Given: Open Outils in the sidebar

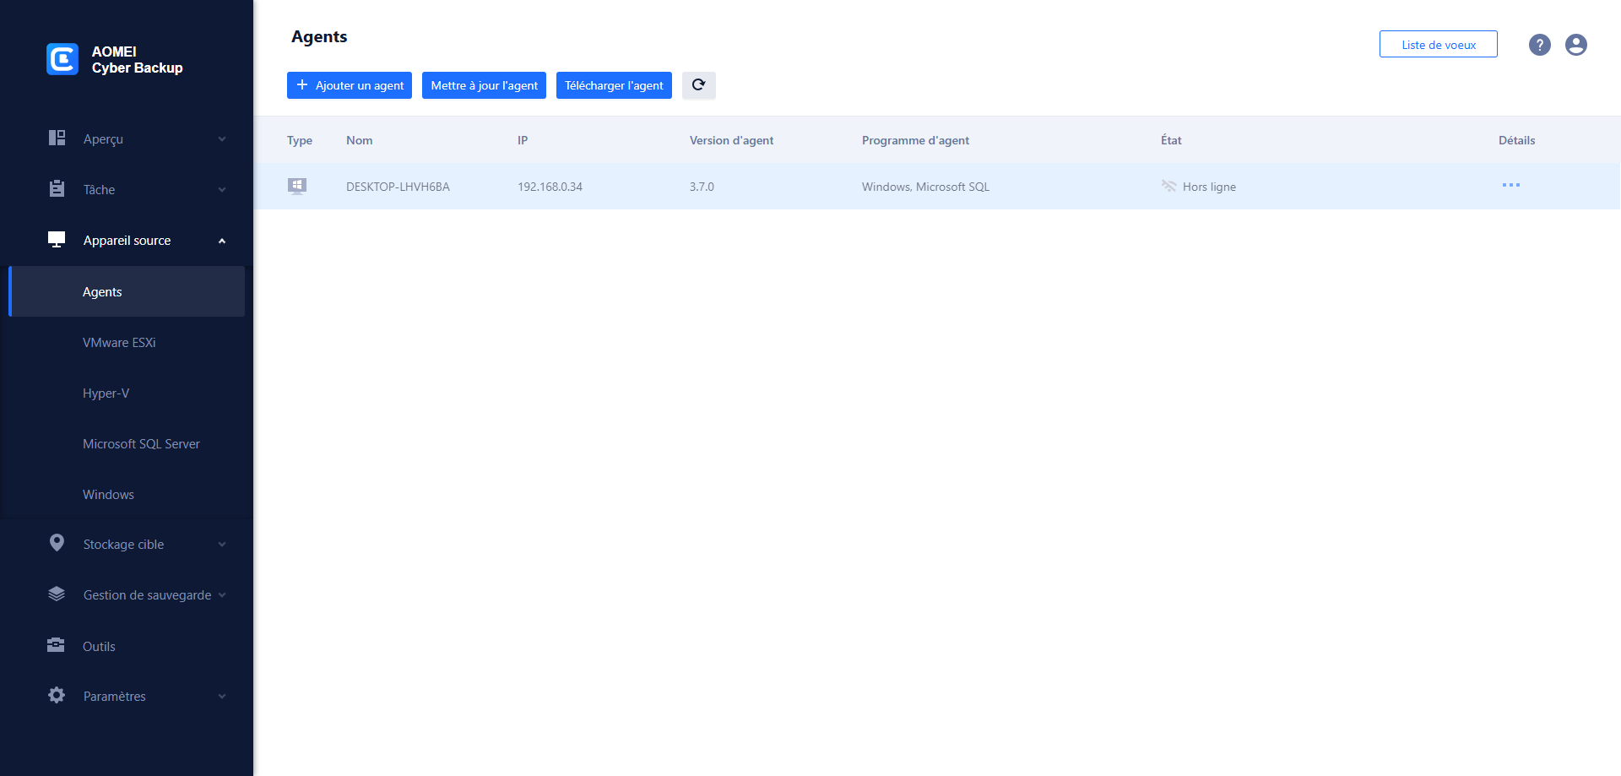Looking at the screenshot, I should (x=99, y=646).
